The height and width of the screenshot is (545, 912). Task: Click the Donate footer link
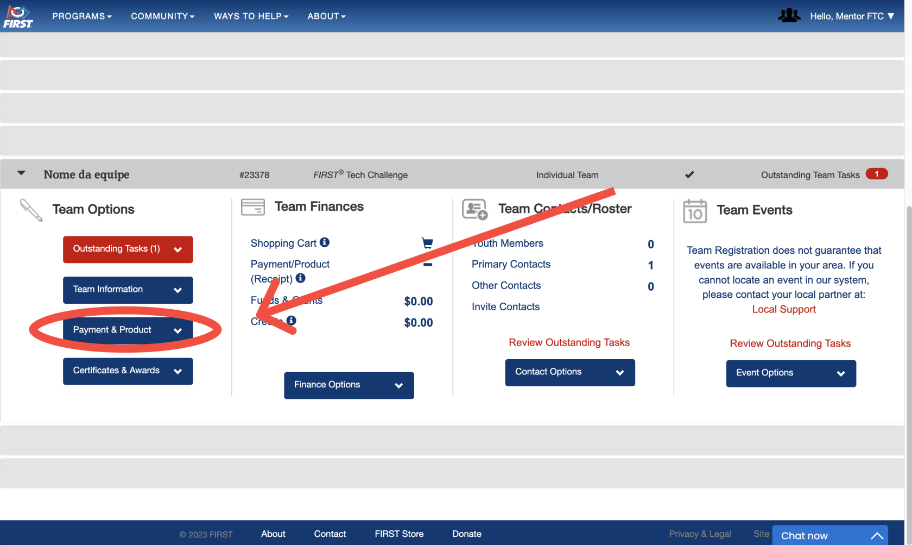tap(466, 534)
